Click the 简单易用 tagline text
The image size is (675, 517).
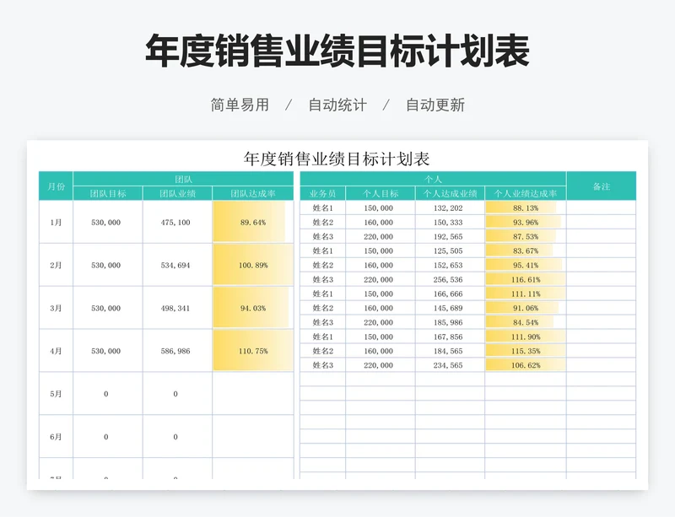pyautogui.click(x=240, y=105)
